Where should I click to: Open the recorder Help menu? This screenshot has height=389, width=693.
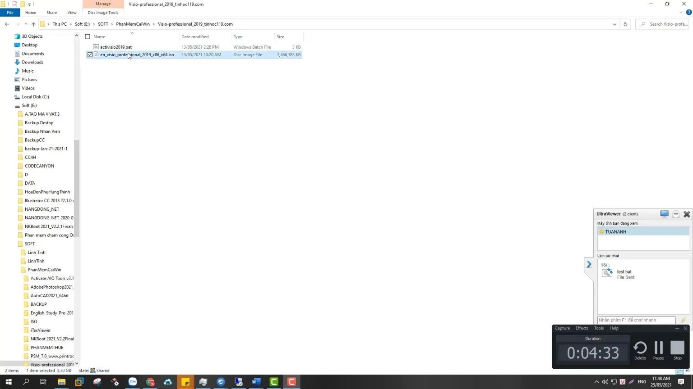(x=614, y=328)
